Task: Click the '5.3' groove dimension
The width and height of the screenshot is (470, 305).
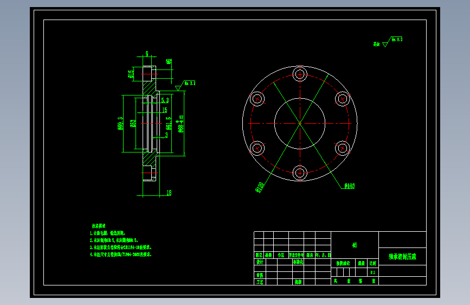Action: tap(165, 100)
